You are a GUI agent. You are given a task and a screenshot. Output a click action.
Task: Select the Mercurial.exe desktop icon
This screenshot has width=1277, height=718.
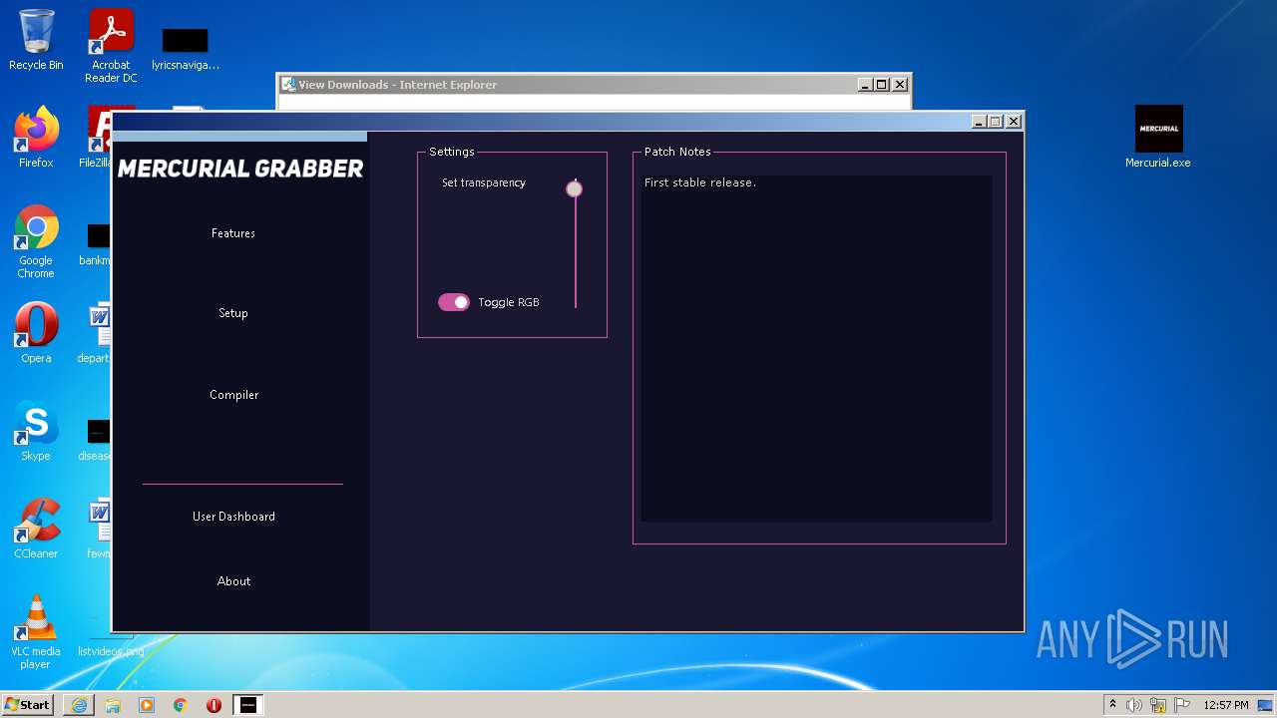[1158, 138]
